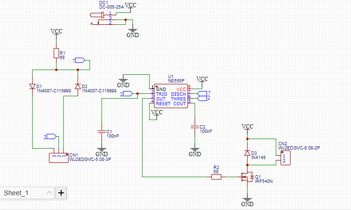Select the NE555P timer chip U1
Viewport: 351px width, 210px height.
171,96
